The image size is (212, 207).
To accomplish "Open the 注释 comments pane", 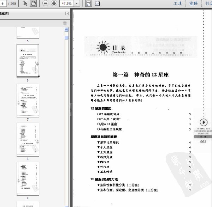I will pyautogui.click(x=193, y=4).
